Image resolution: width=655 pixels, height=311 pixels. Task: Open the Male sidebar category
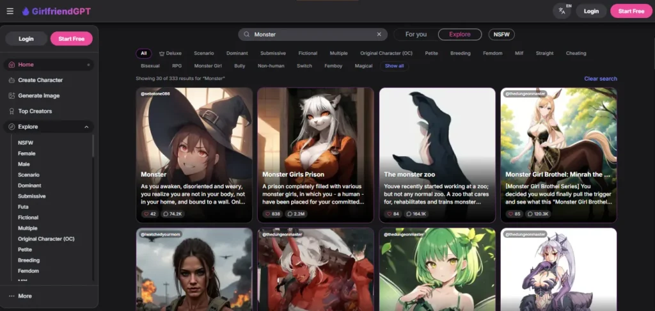pyautogui.click(x=24, y=164)
